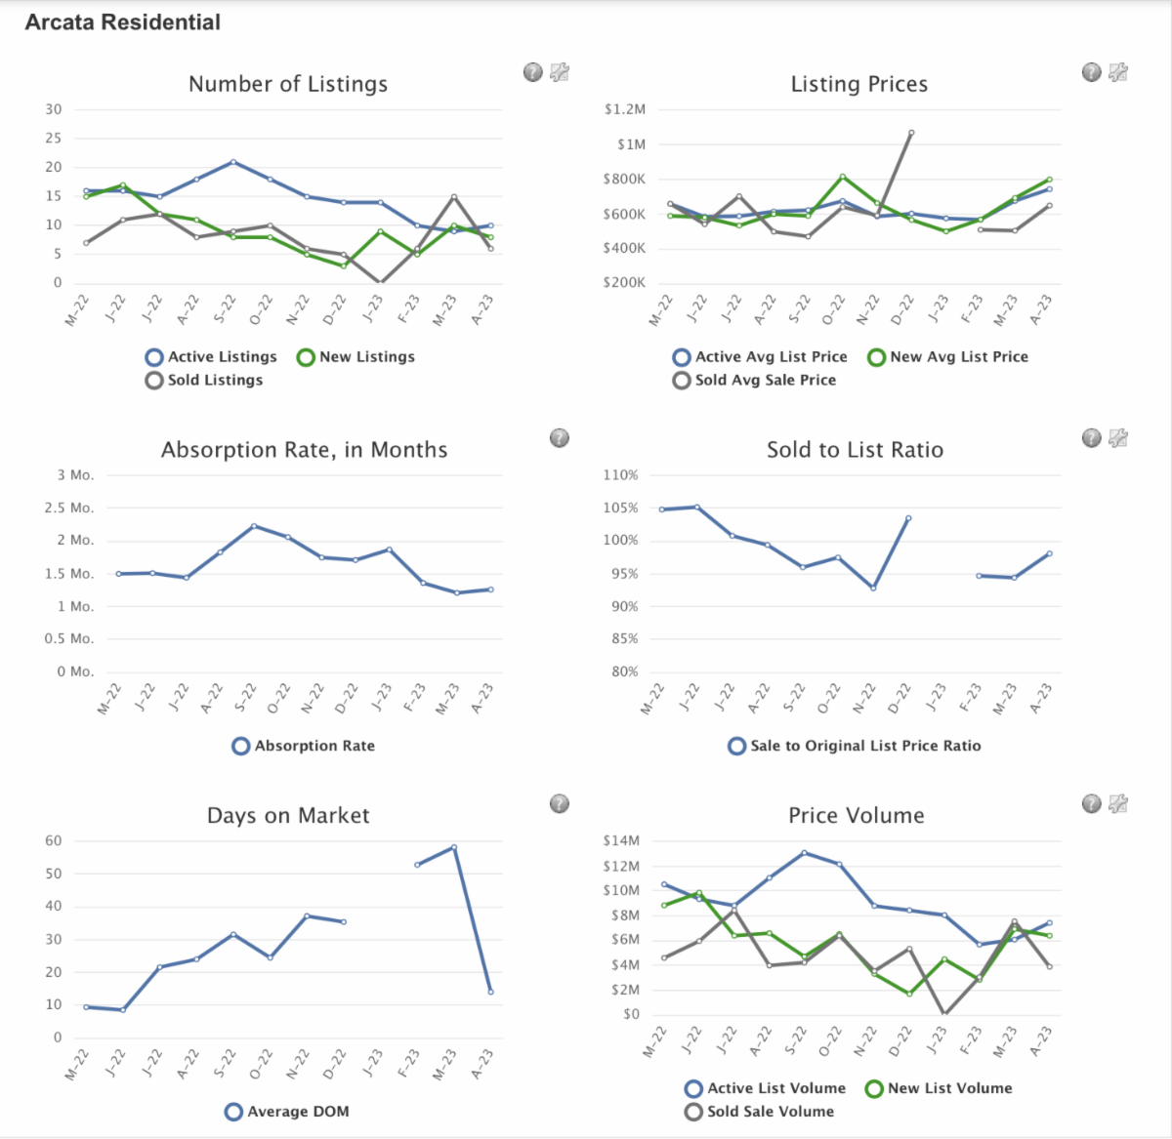Open wrench settings for Sold to List Ratio
The image size is (1172, 1139).
[x=1118, y=438]
